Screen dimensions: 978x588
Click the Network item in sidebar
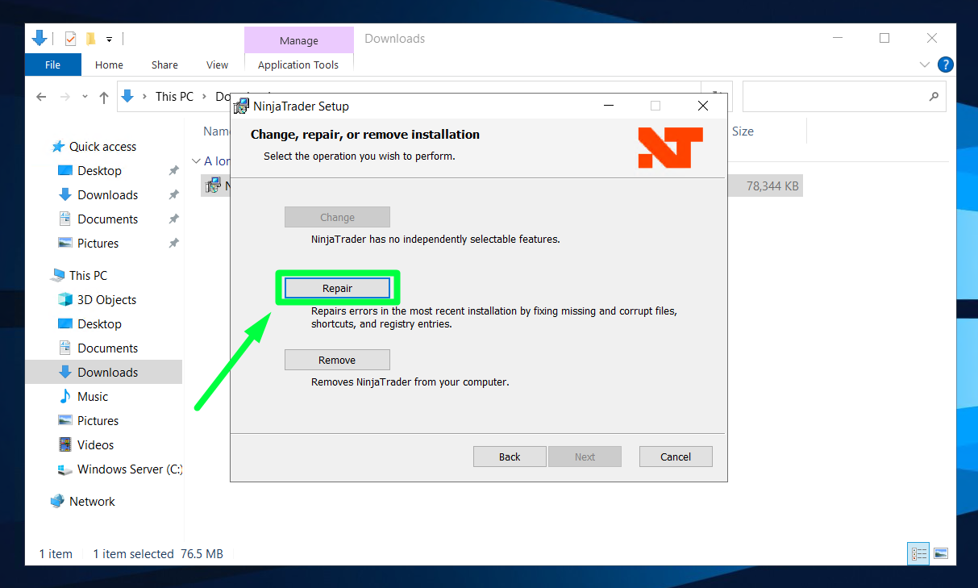pyautogui.click(x=92, y=501)
